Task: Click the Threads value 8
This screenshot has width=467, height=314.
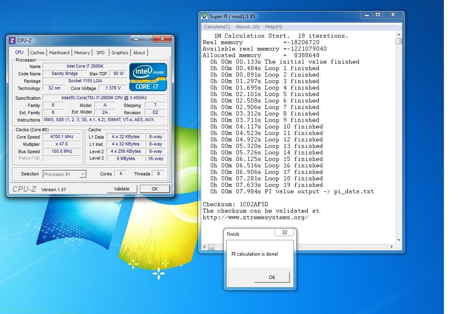Action: point(159,173)
